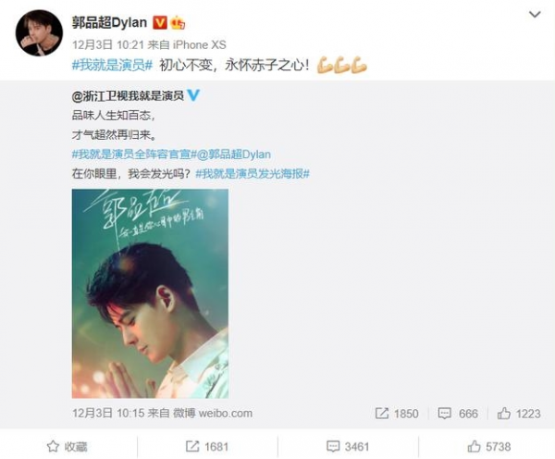Open the 12月3日 10:21 timestamp link
The width and height of the screenshot is (555, 459).
[x=108, y=44]
